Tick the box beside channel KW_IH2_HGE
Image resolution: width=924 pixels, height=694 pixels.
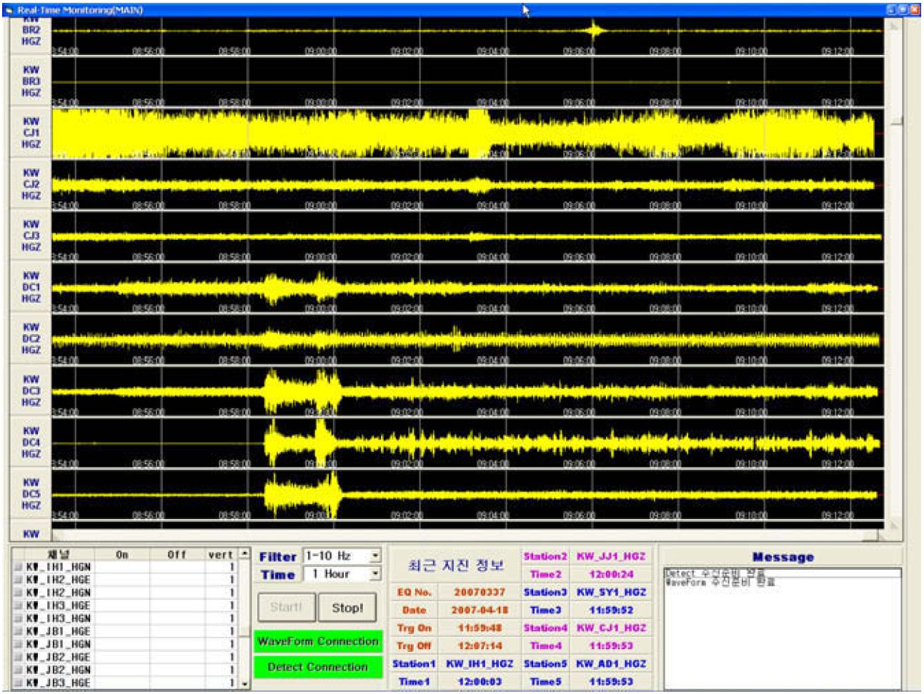(x=19, y=580)
